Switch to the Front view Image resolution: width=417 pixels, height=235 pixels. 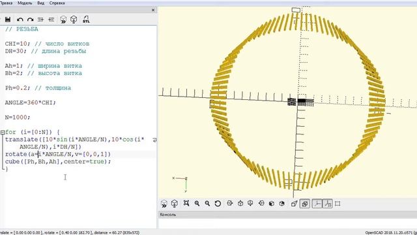pos(272,204)
